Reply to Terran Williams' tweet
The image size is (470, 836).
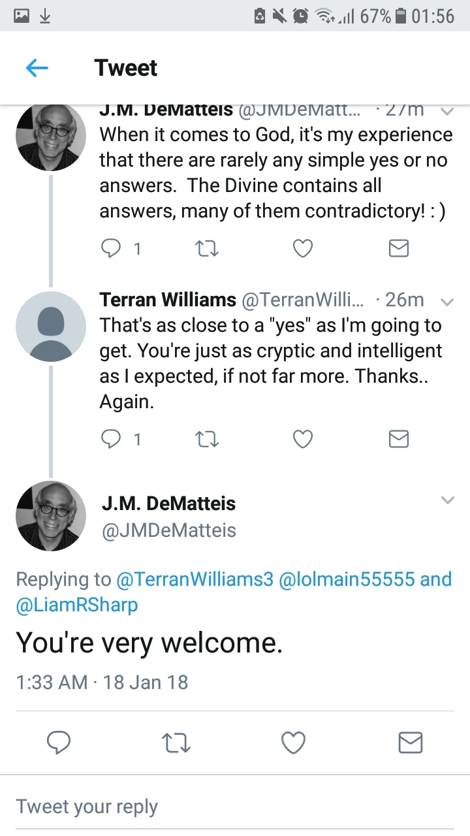point(111,440)
